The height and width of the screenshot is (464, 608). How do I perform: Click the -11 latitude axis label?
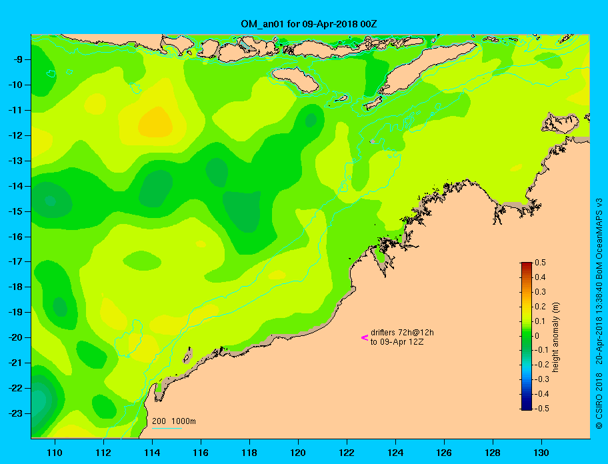click(x=15, y=110)
